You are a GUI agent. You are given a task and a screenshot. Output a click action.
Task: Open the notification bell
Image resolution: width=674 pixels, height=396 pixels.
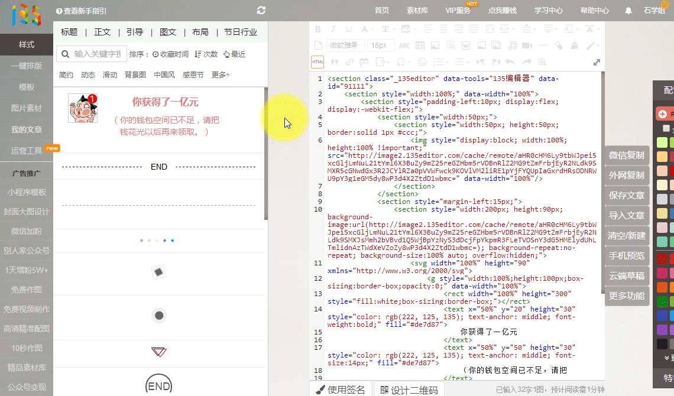pyautogui.click(x=628, y=11)
